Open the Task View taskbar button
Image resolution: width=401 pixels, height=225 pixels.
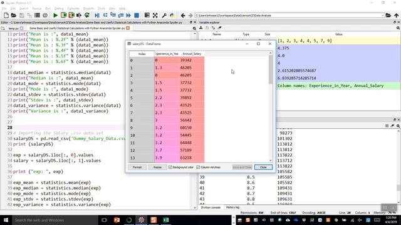click(x=104, y=220)
